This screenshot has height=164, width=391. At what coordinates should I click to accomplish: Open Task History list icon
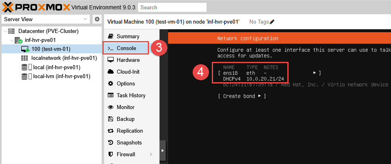tap(111, 95)
